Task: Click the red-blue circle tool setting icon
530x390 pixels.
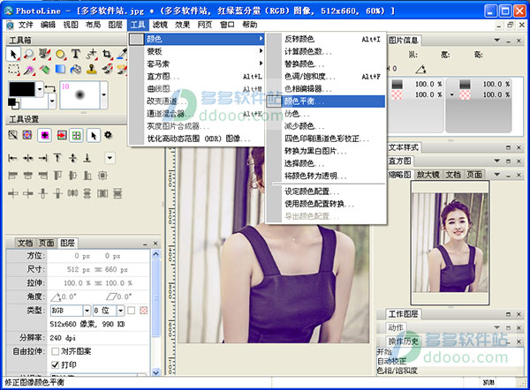Action: tap(27, 135)
